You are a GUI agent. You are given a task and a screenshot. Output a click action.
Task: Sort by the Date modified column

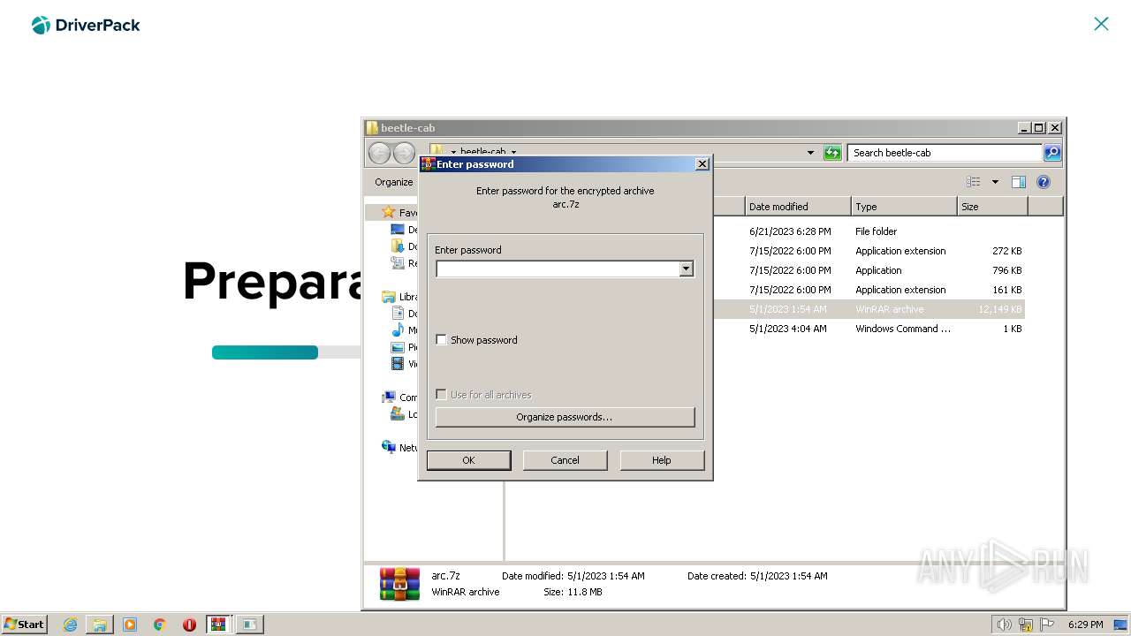coord(798,207)
